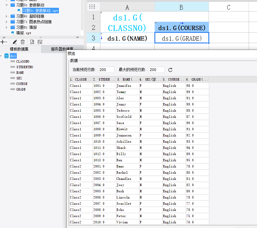This screenshot has width=257, height=228.
Task: Click the ds1 database icon
Action: [7, 56]
